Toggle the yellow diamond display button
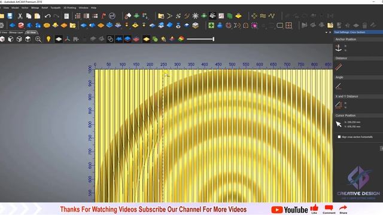 coord(146,39)
